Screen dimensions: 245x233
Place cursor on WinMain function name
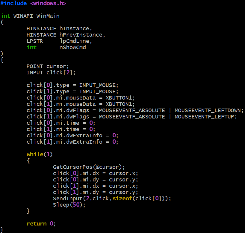tap(48, 16)
